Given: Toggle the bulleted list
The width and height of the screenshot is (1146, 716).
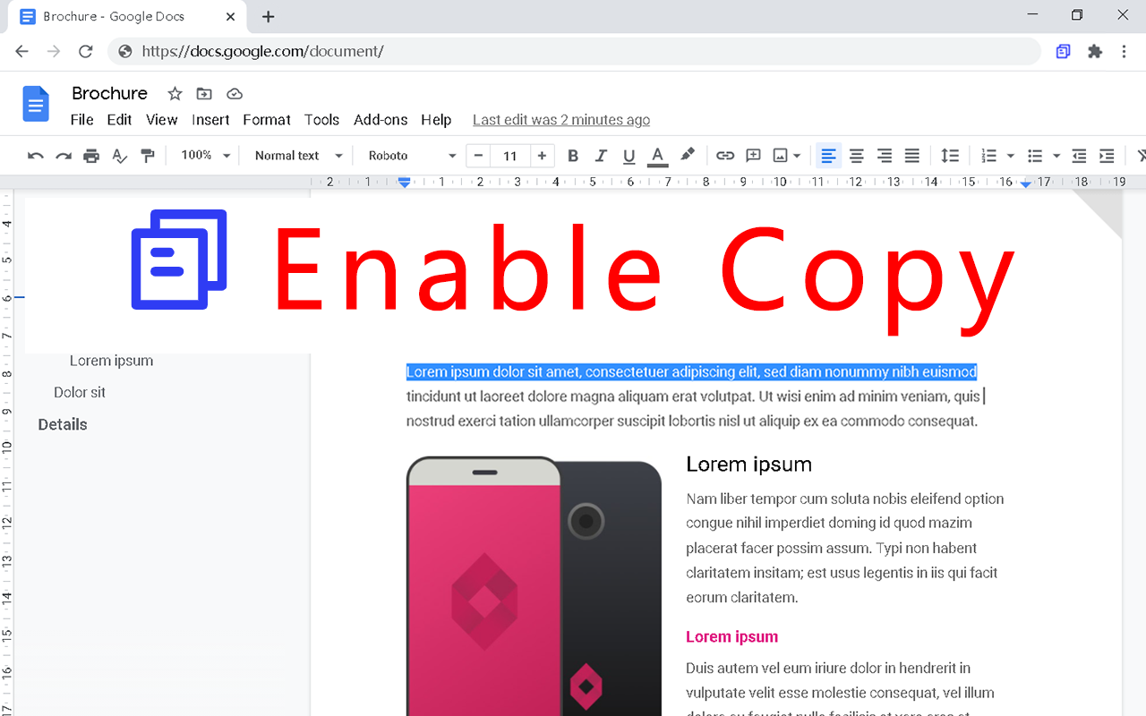Looking at the screenshot, I should pos(1035,156).
